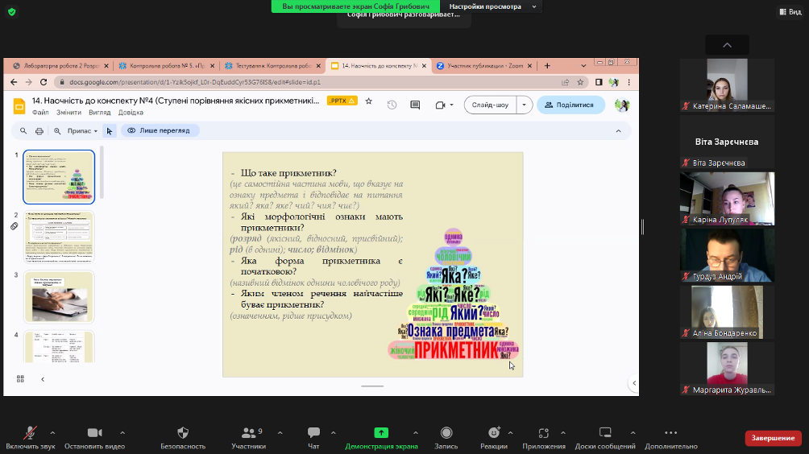The width and height of the screenshot is (809, 454).
Task: Toggle camera with Остановить видео
Action: coord(94,434)
